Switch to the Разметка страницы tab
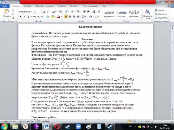 click(45, 6)
